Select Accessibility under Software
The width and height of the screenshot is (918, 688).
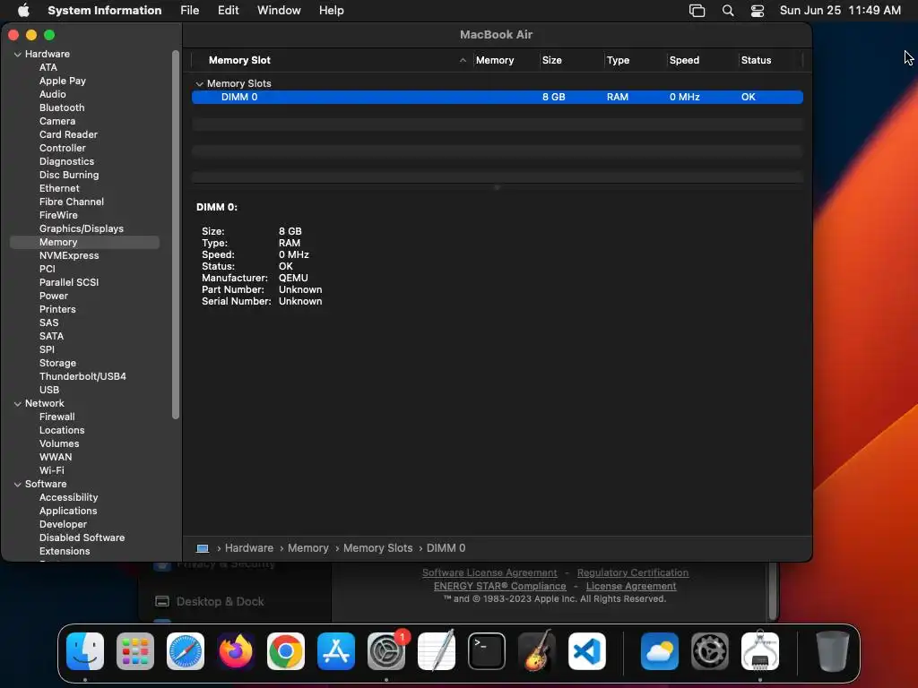pyautogui.click(x=68, y=498)
